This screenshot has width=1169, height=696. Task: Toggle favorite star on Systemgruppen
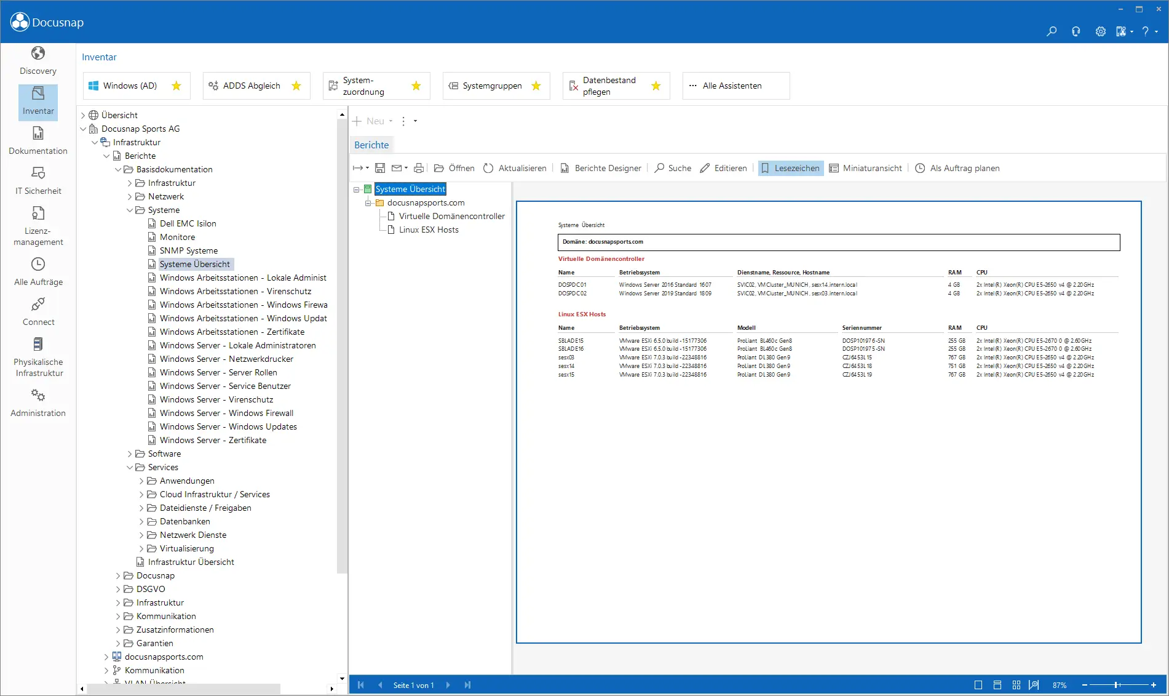[x=536, y=86]
